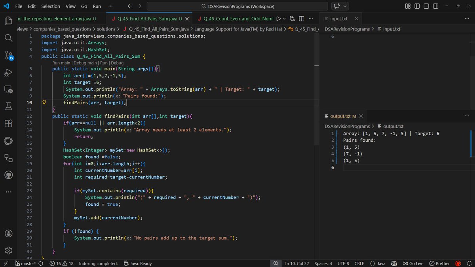Change encoding UTF-8 in status bar
This screenshot has width=475, height=267.
point(343,263)
